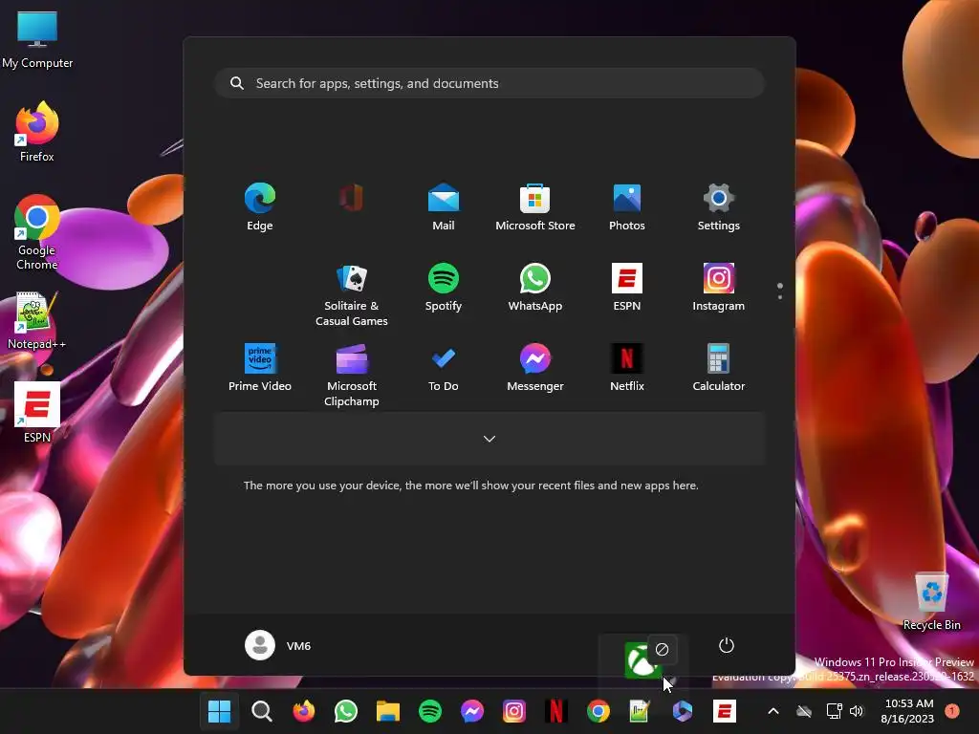Open Google Chrome from the taskbar
Image resolution: width=979 pixels, height=734 pixels.
[598, 711]
